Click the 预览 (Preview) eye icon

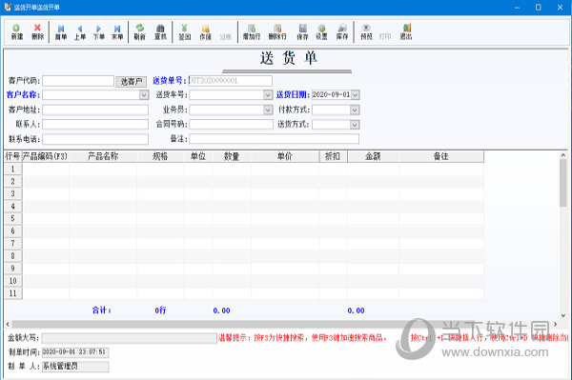coord(366,32)
